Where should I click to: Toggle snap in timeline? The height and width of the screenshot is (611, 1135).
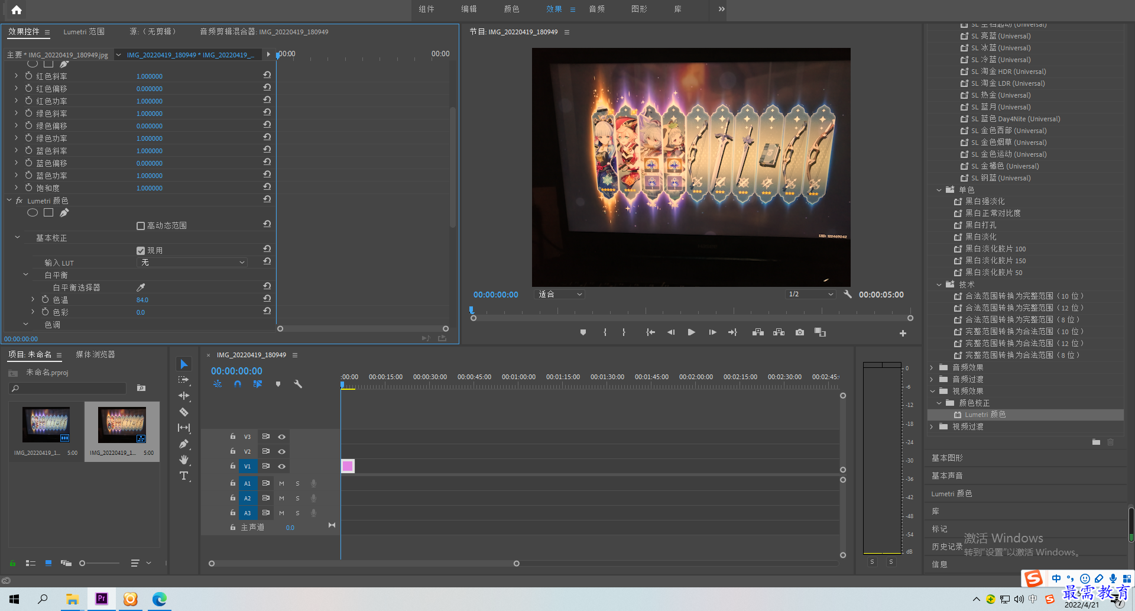238,384
